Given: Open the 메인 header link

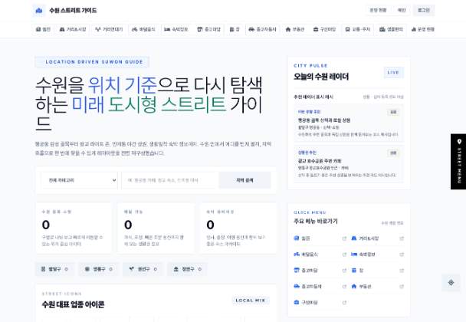Looking at the screenshot, I should [402, 10].
